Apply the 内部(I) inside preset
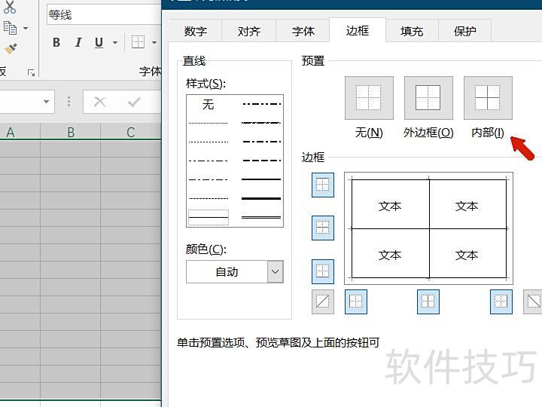 coord(488,98)
